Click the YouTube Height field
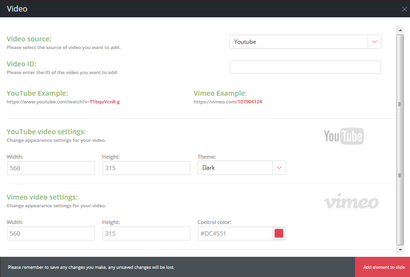 (146, 168)
